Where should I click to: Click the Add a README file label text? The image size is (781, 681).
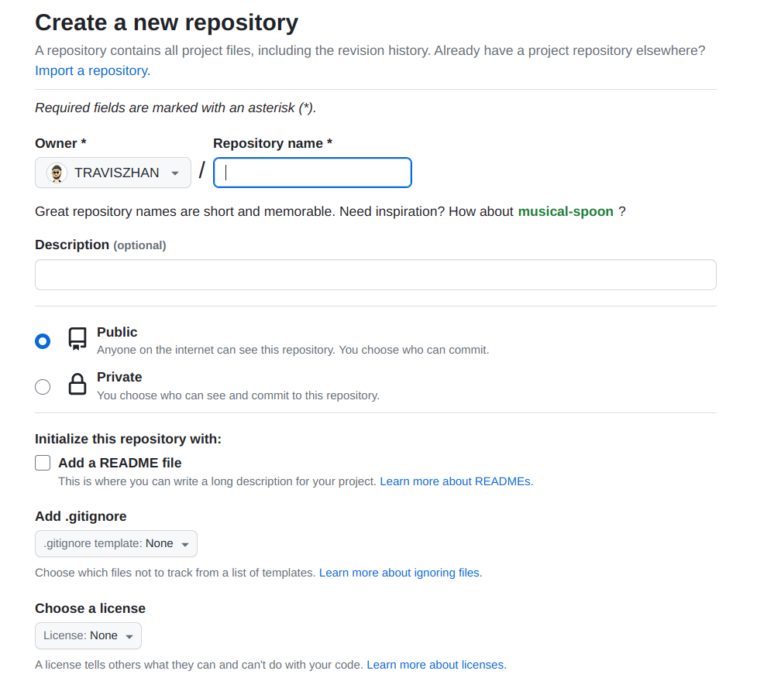120,463
